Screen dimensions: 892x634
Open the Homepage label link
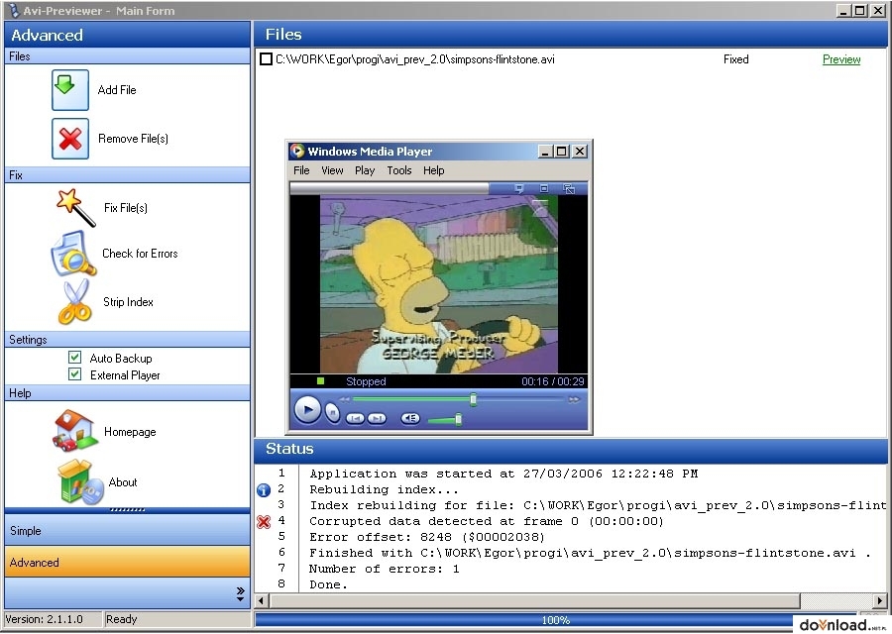tap(130, 432)
